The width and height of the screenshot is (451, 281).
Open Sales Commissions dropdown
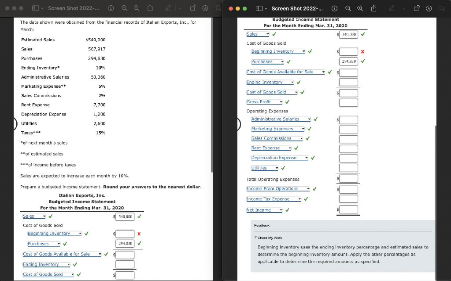(x=277, y=138)
